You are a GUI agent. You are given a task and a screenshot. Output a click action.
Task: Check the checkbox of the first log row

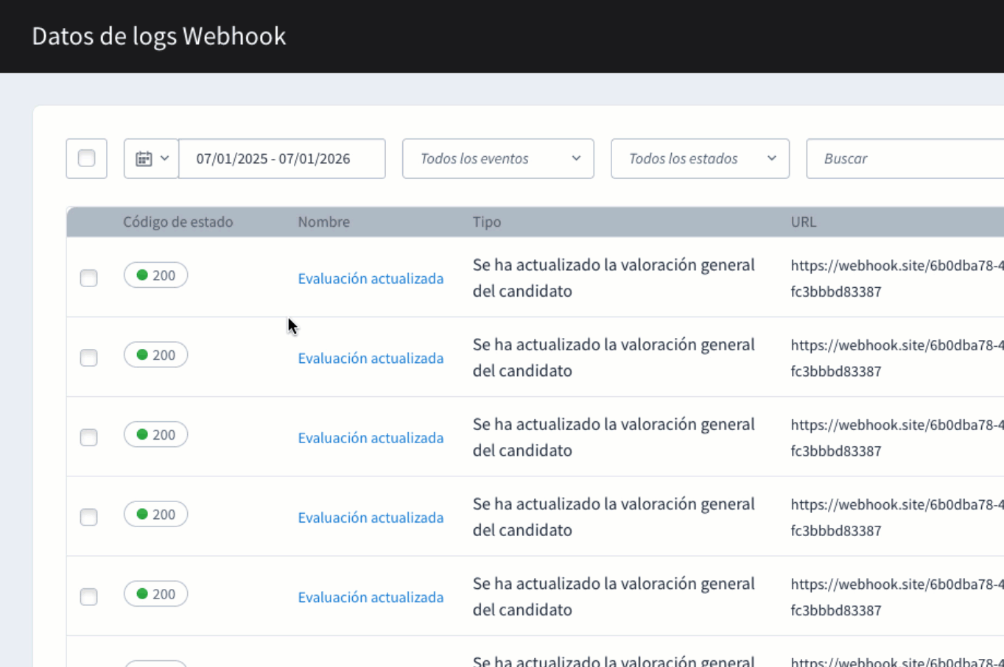(88, 278)
